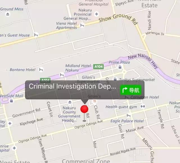The image size is (180, 163).
Task: Open Prime Plaza shopping bag icon
Action: click(120, 67)
